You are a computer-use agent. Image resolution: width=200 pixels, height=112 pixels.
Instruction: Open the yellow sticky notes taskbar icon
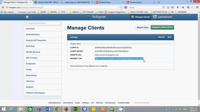pos(94,109)
